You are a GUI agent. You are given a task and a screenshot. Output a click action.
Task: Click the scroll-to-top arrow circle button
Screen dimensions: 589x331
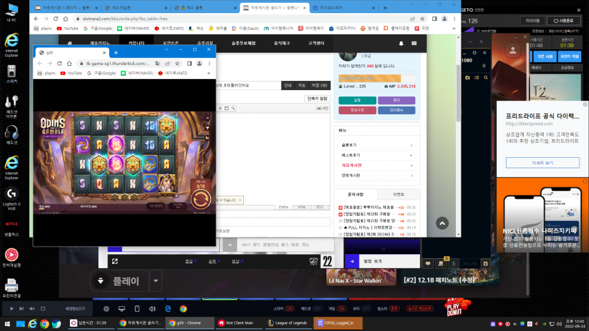442,223
